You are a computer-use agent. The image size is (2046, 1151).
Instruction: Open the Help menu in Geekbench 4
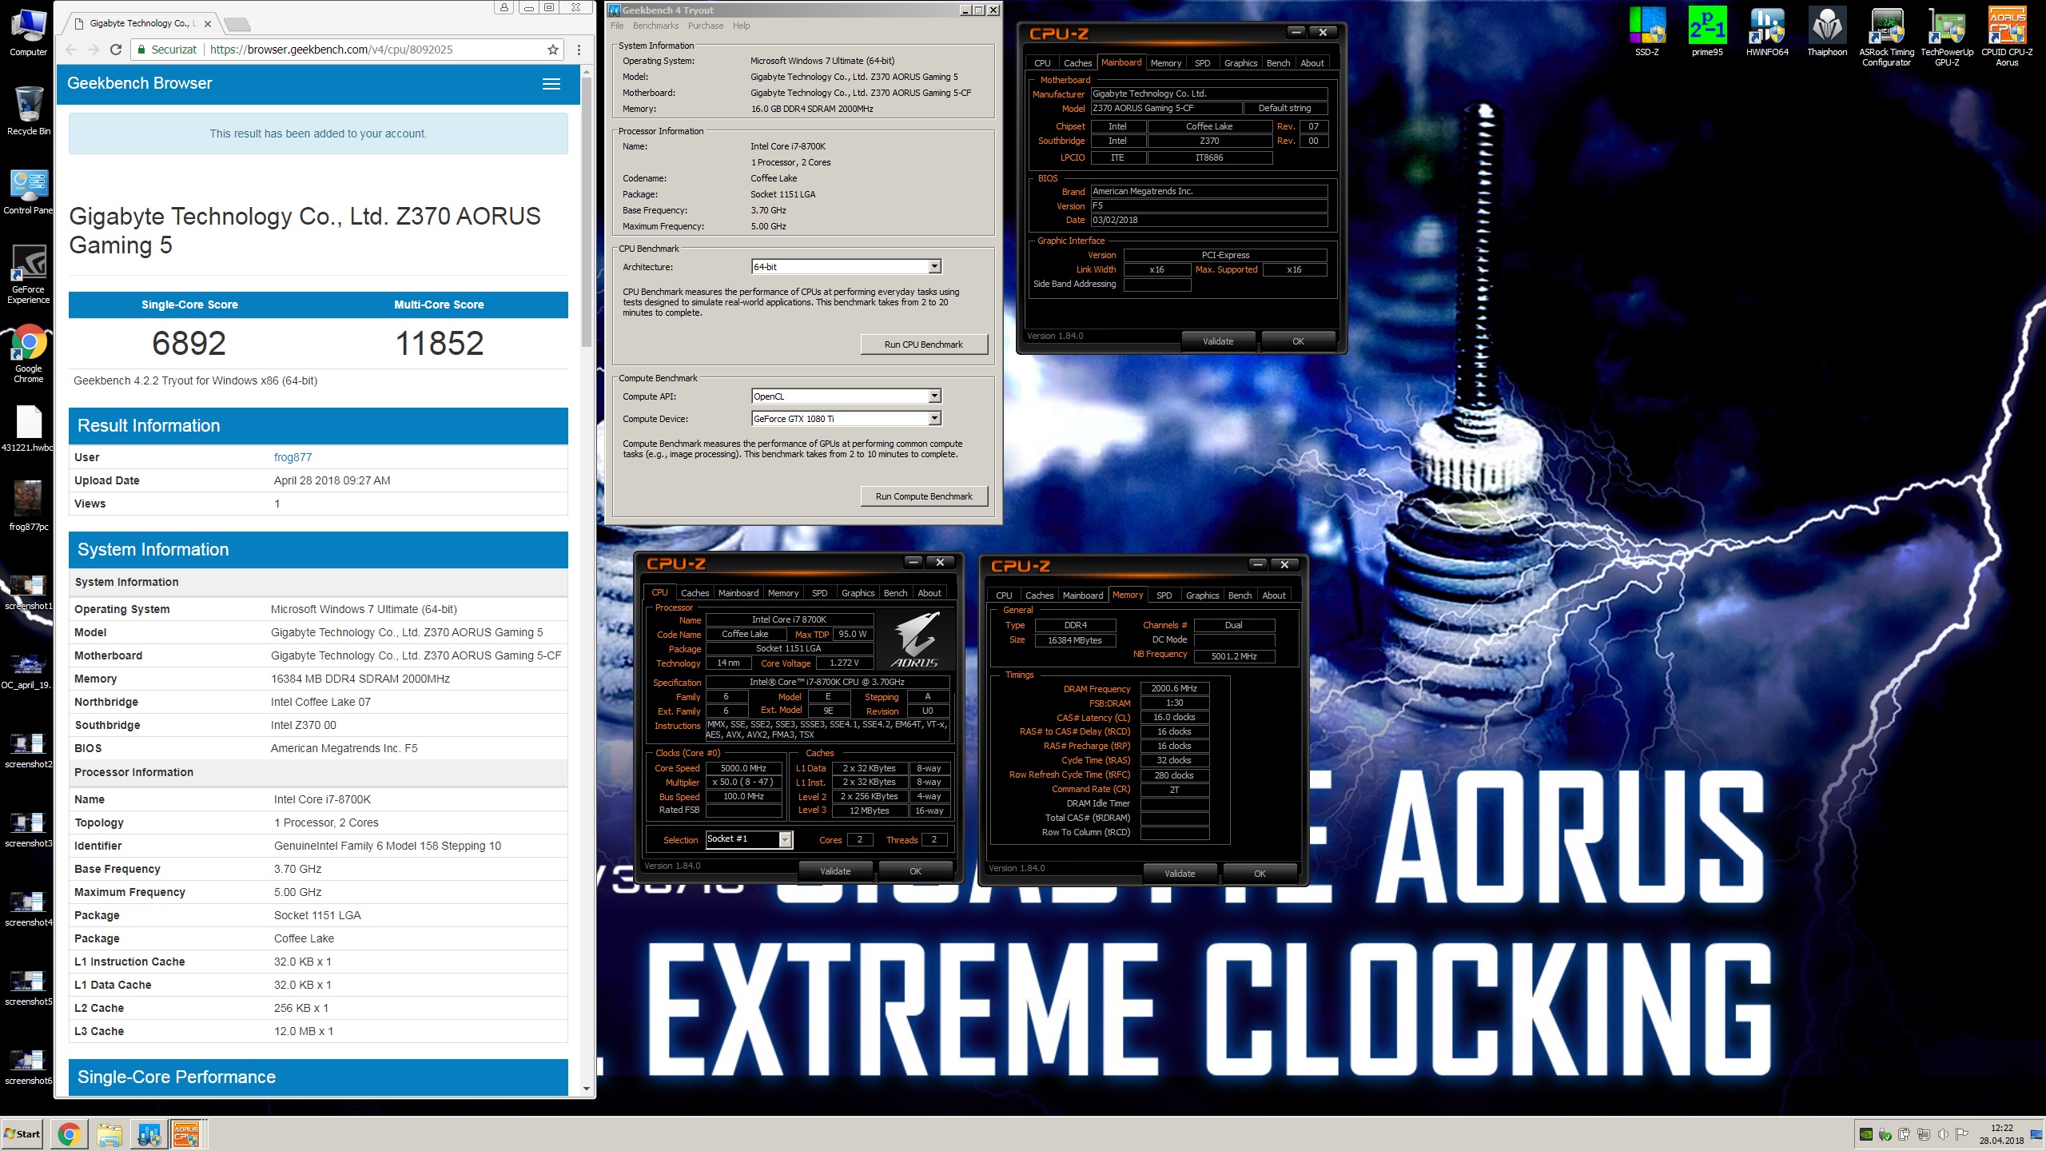tap(742, 26)
